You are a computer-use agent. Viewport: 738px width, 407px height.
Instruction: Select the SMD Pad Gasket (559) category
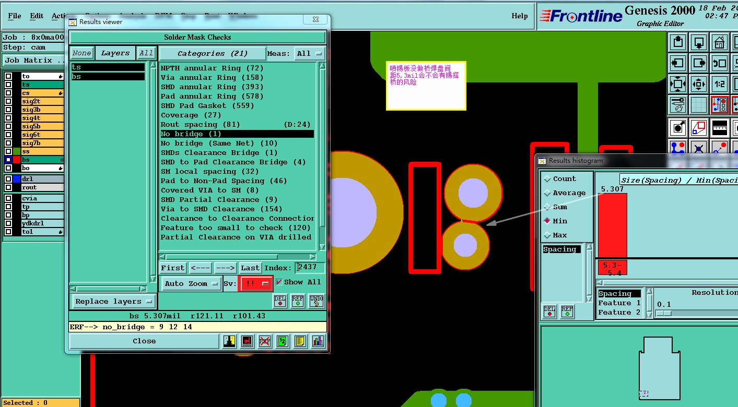point(207,106)
